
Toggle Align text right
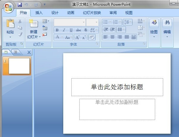click(120, 37)
